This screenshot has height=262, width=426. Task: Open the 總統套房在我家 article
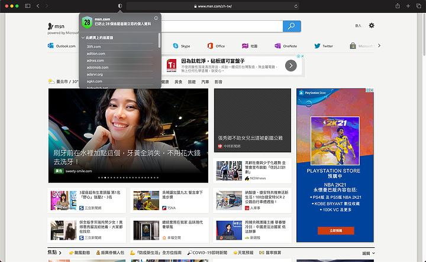pos(170,230)
